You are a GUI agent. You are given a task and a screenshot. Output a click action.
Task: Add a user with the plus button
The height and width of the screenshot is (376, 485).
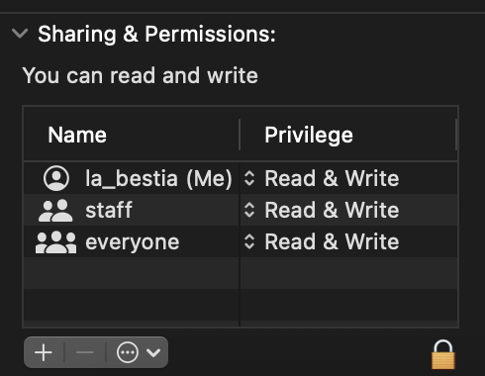tap(44, 352)
